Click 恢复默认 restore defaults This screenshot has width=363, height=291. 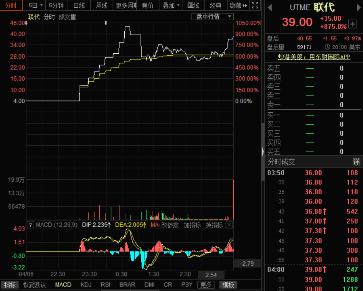(x=34, y=285)
